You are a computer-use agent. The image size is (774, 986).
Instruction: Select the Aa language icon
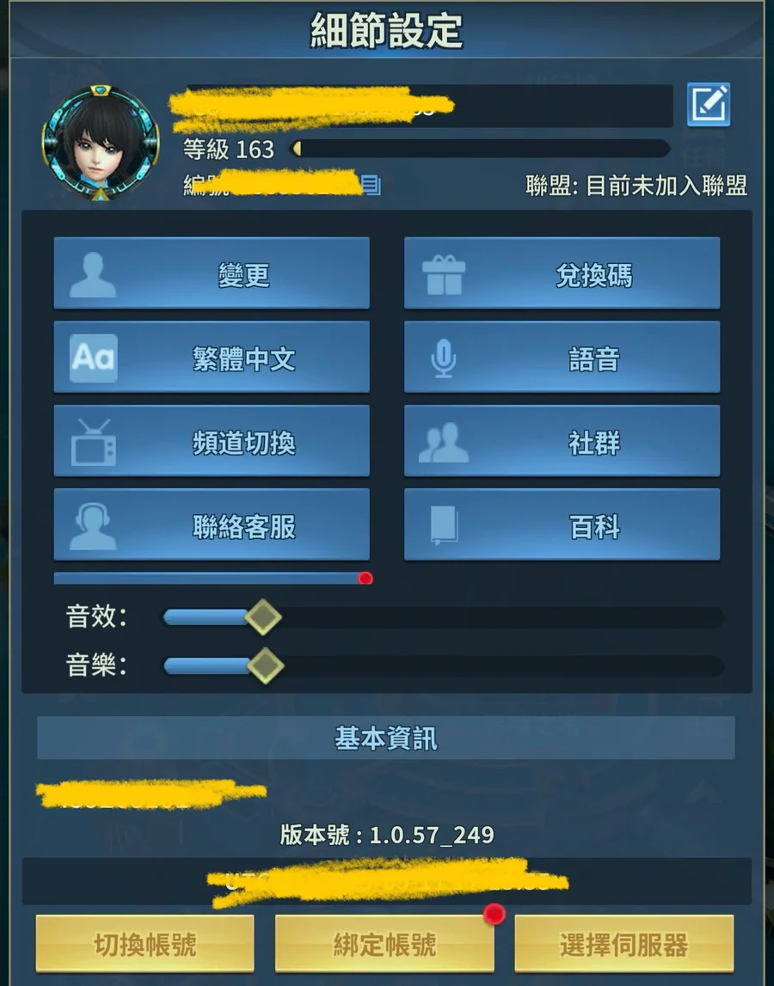tap(93, 358)
